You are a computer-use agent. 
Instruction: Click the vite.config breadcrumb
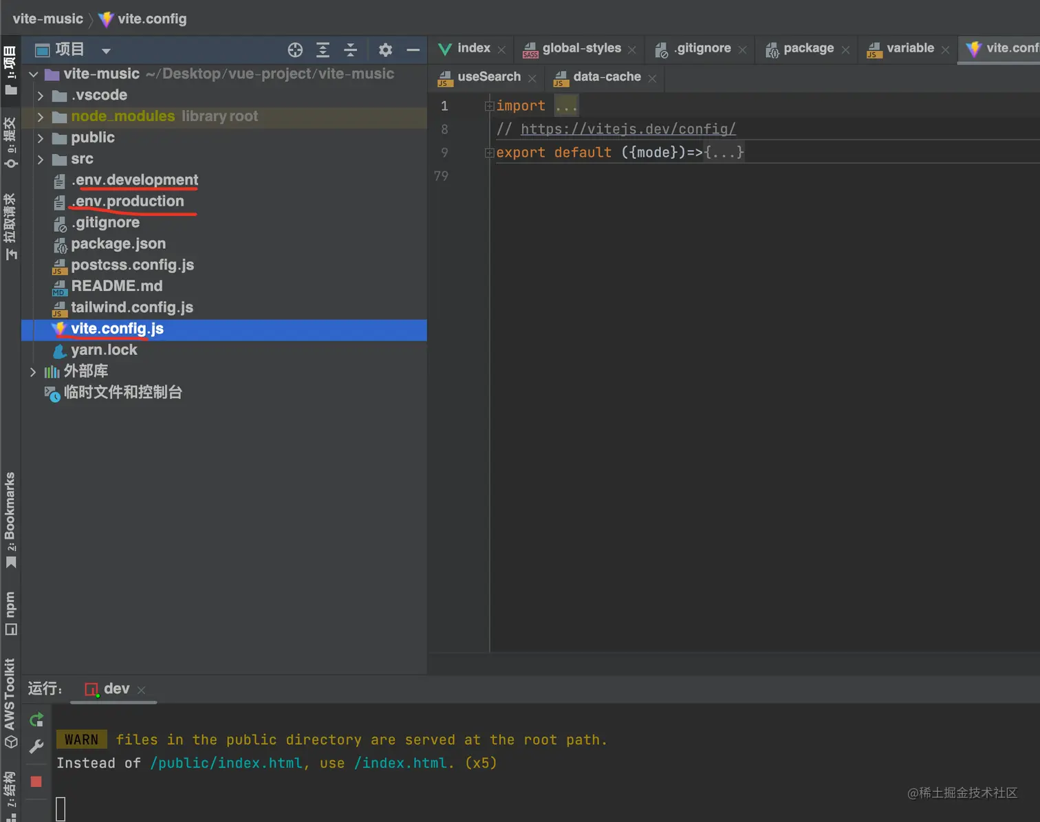[x=143, y=19]
